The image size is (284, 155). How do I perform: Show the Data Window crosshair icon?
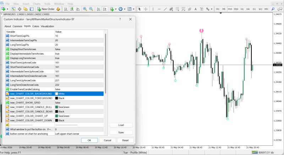(x=20, y=9)
